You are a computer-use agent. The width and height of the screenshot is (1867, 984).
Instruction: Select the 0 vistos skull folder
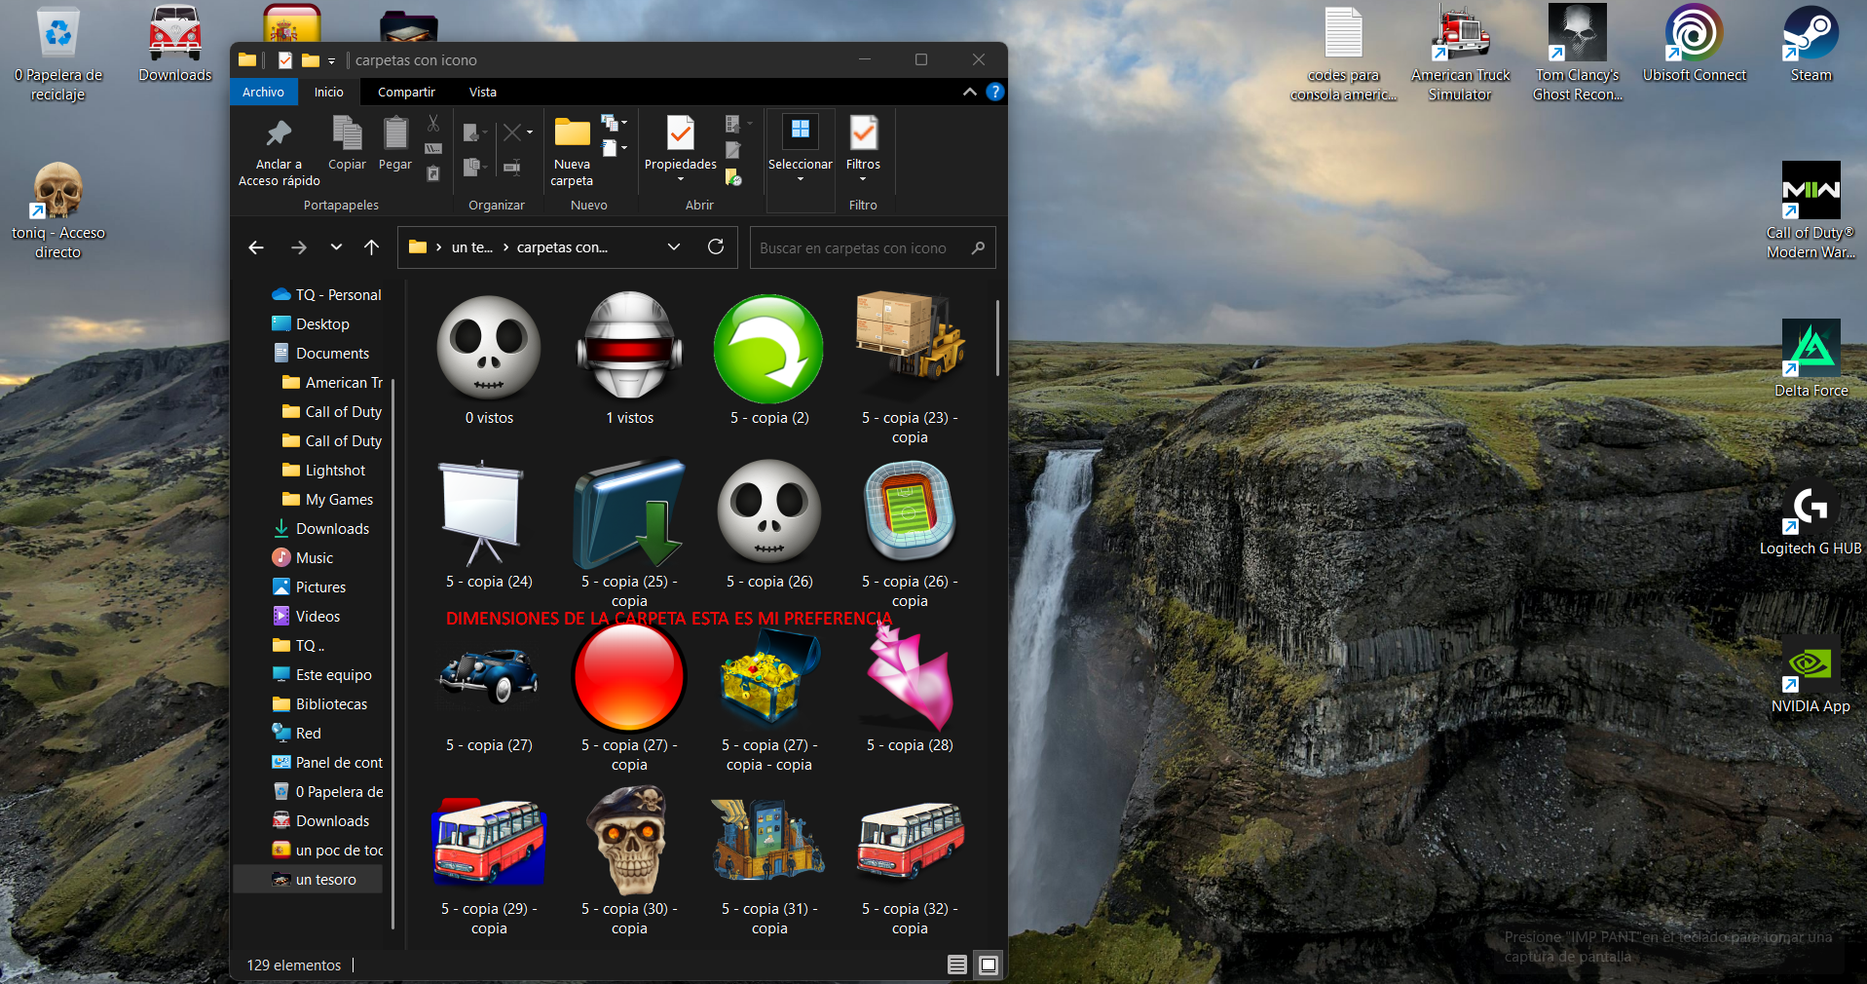click(x=489, y=360)
